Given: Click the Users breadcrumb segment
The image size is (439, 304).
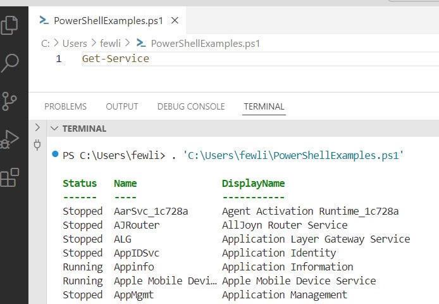Looking at the screenshot, I should click(75, 44).
